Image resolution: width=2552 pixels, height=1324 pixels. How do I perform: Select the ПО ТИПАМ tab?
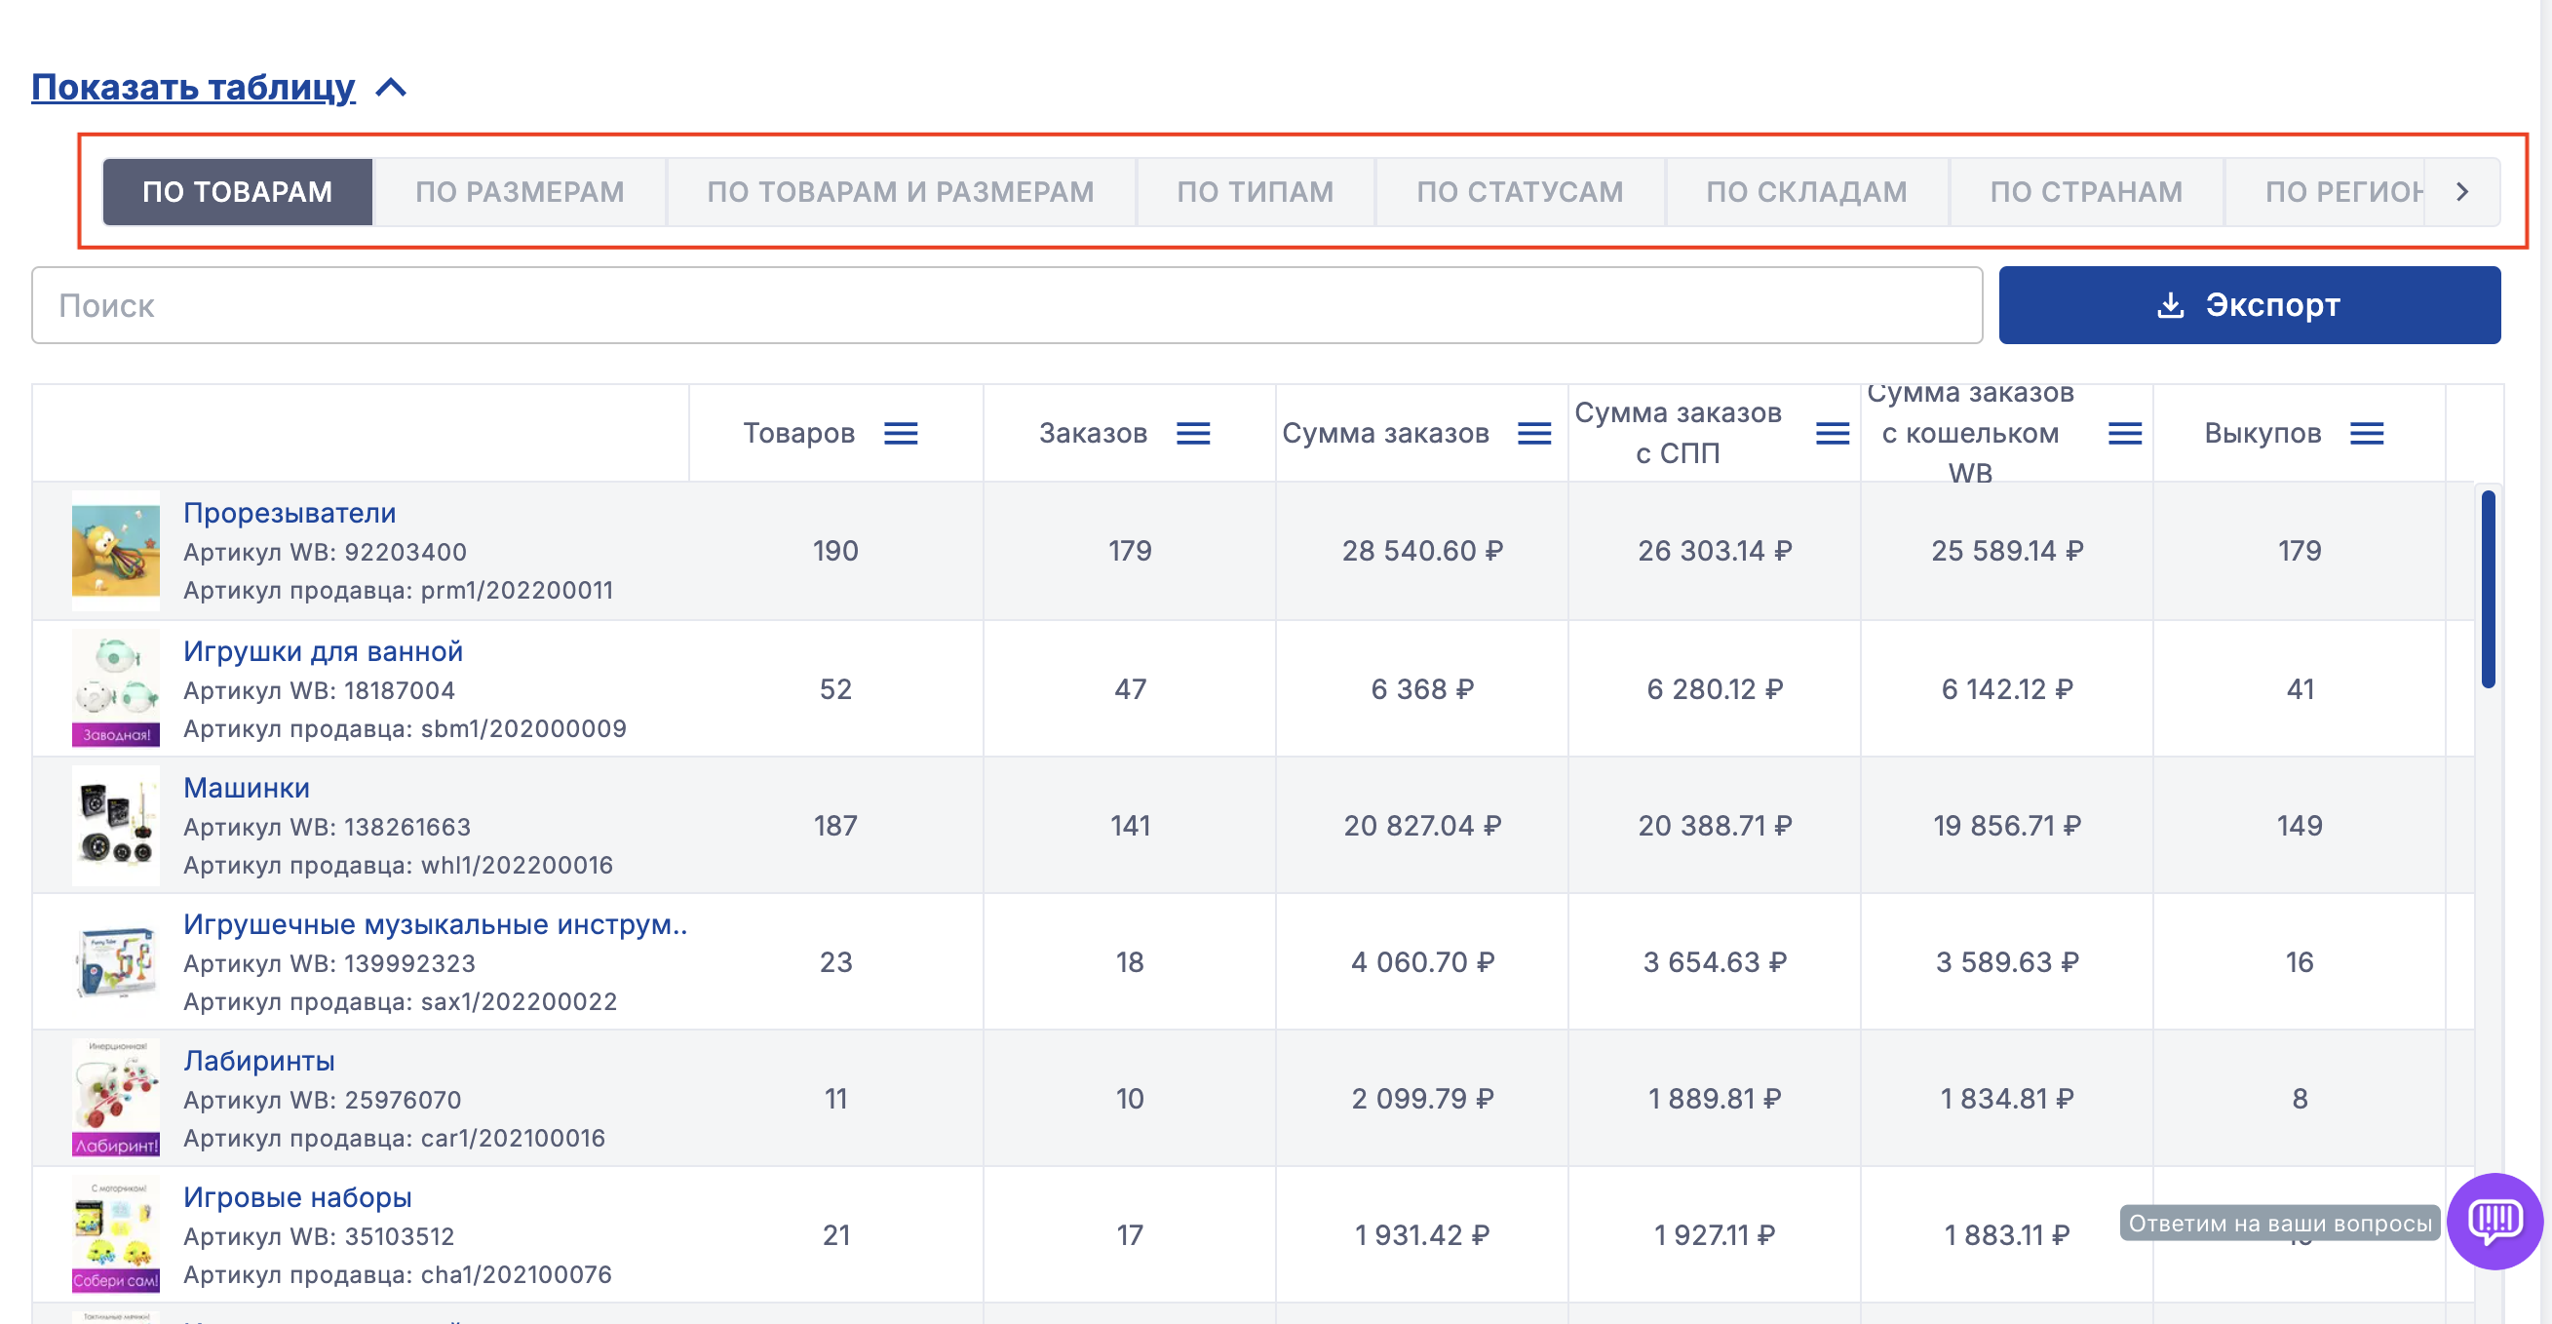1255,191
